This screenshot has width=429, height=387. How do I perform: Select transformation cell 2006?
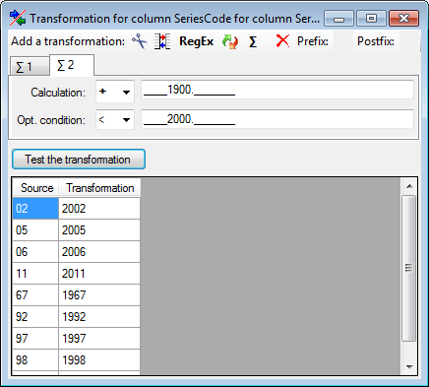(x=99, y=252)
